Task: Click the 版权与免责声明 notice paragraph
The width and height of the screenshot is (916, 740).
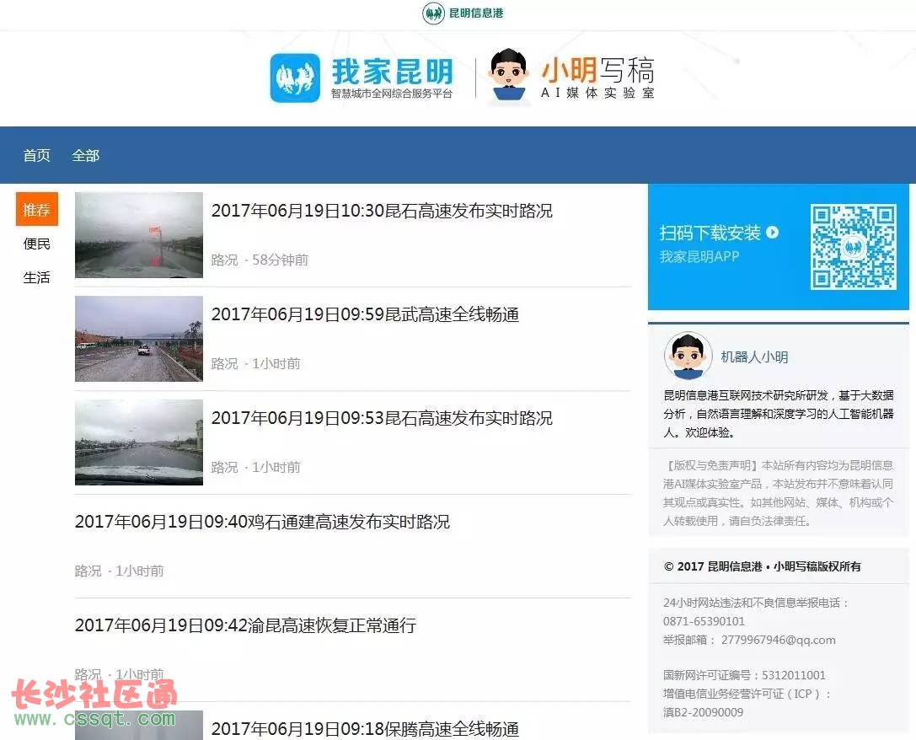Action: [778, 493]
